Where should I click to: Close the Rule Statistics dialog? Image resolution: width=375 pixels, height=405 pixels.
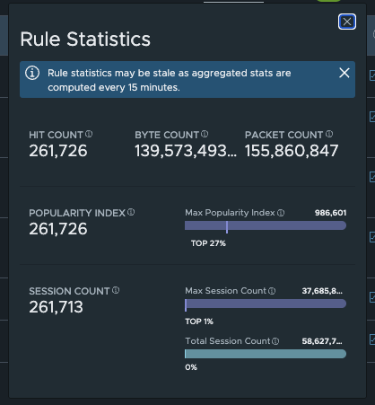coord(347,22)
